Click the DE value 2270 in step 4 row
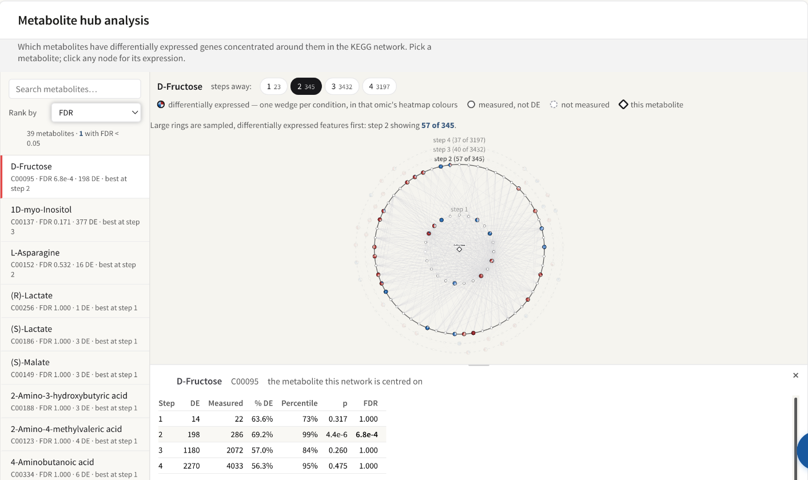The image size is (808, 480). click(191, 466)
